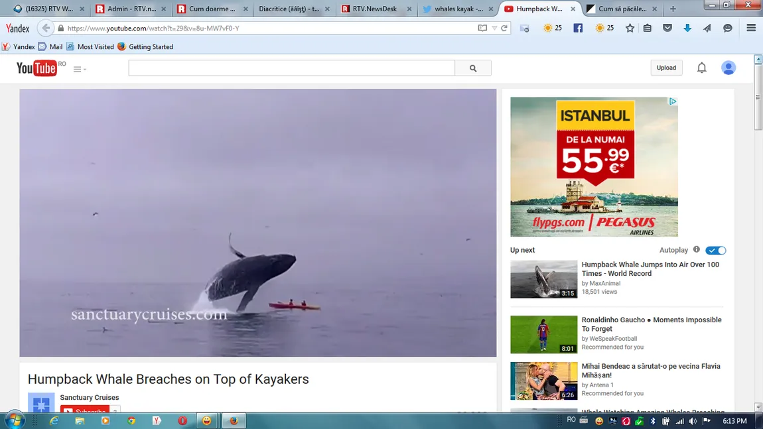Open the YouTube guide menu next to the logo
The image size is (763, 429).
80,69
